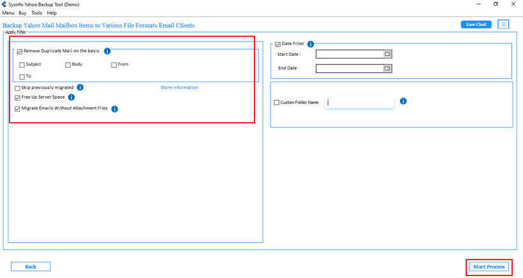Viewport: 523px width, 278px height.
Task: Enable the Subject duplicate checkbox
Action: 22,65
